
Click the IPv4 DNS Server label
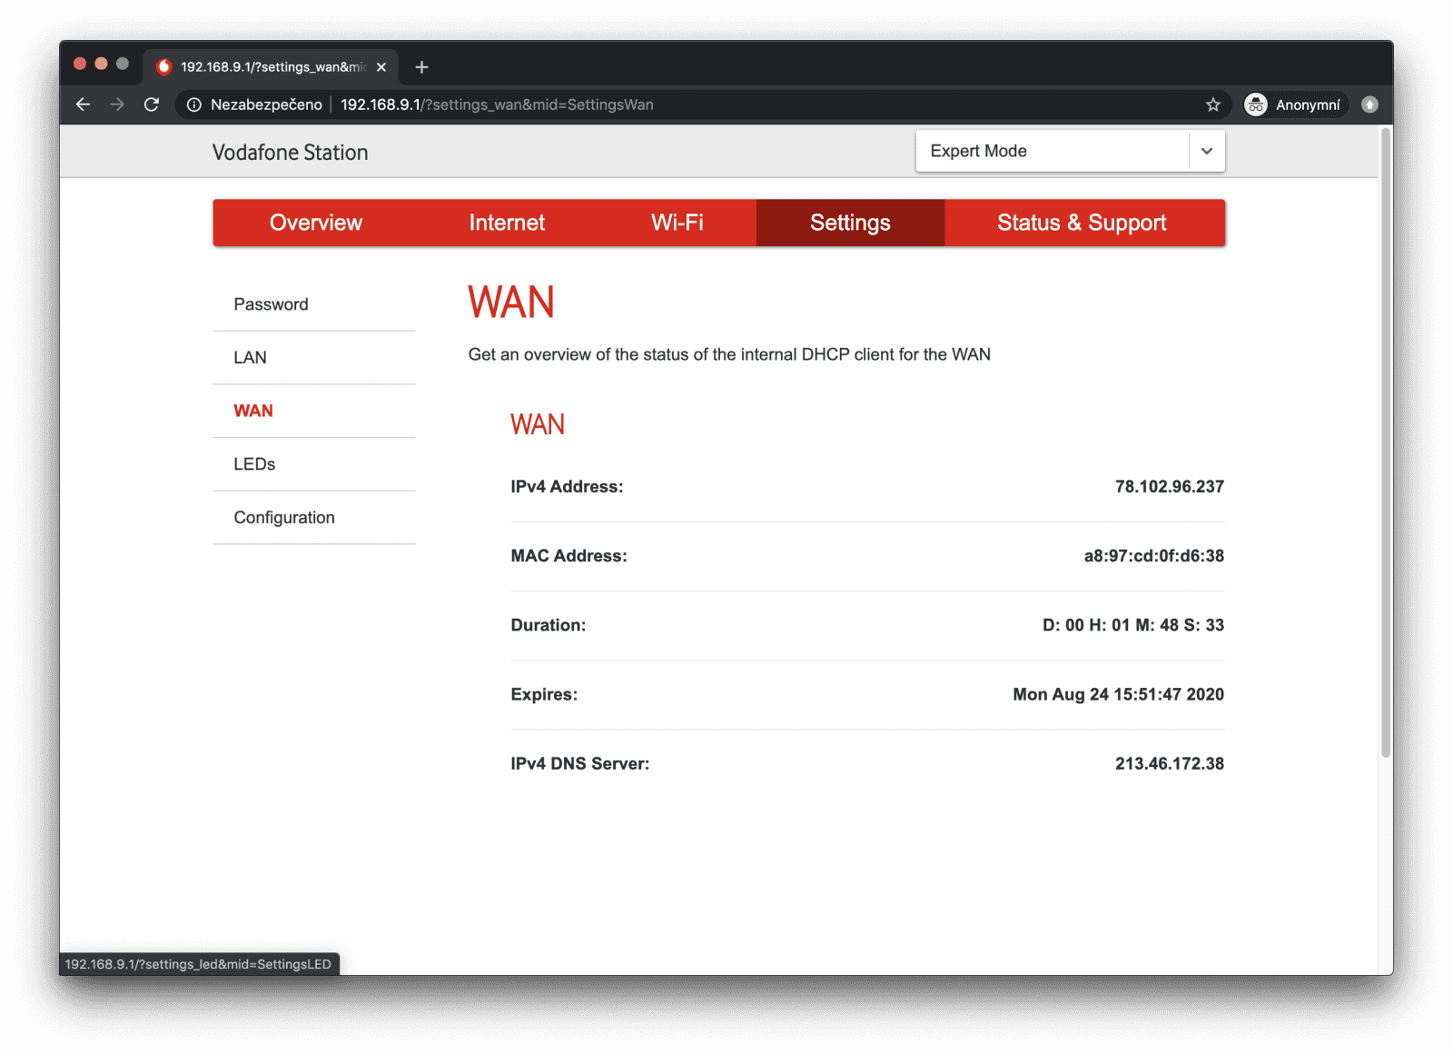pyautogui.click(x=580, y=764)
